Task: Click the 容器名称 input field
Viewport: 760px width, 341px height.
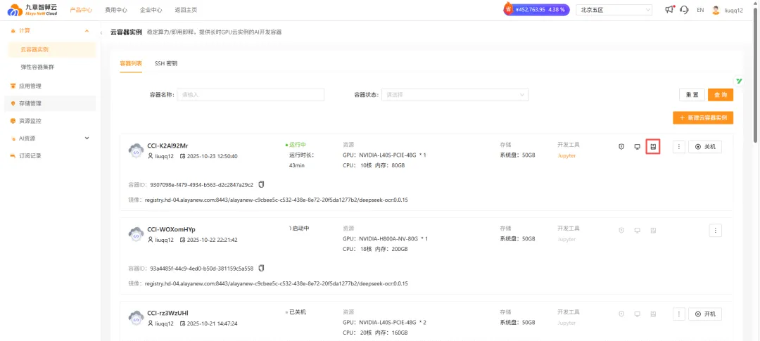Action: pyautogui.click(x=250, y=94)
